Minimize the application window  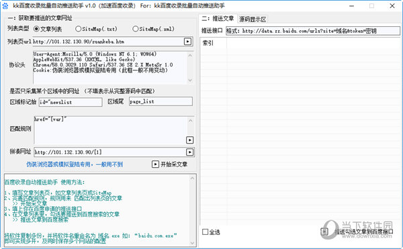pyautogui.click(x=351, y=5)
